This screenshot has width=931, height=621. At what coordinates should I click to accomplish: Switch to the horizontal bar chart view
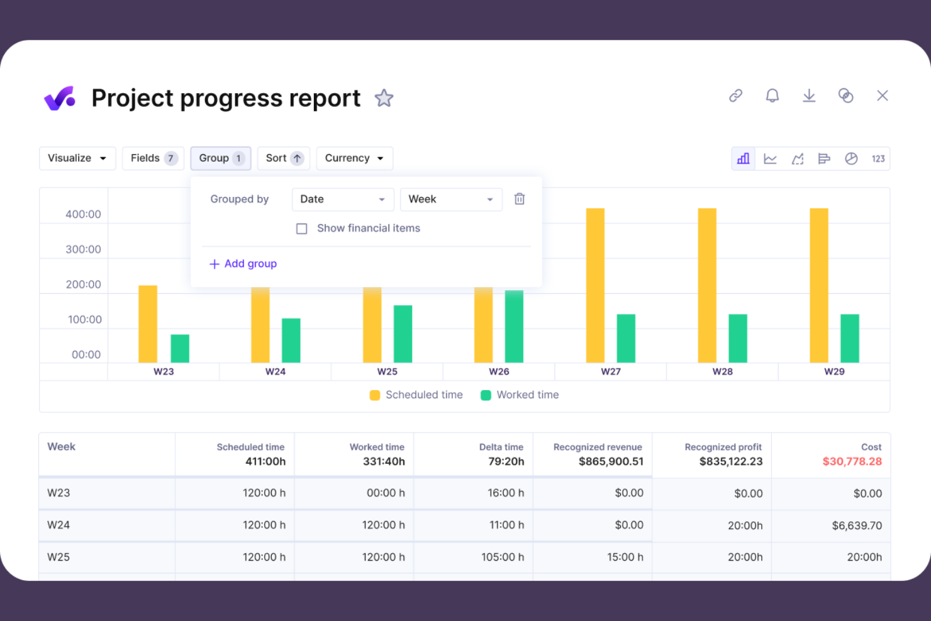[824, 159]
